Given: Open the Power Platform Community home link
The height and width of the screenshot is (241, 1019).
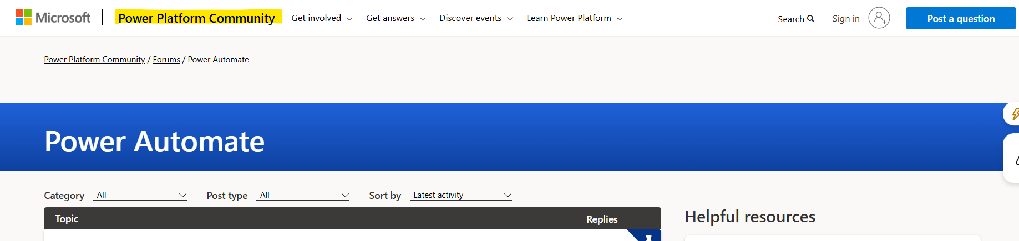Looking at the screenshot, I should click(x=197, y=18).
